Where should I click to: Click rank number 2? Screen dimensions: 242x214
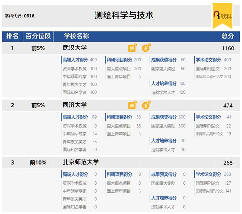[x=12, y=106]
